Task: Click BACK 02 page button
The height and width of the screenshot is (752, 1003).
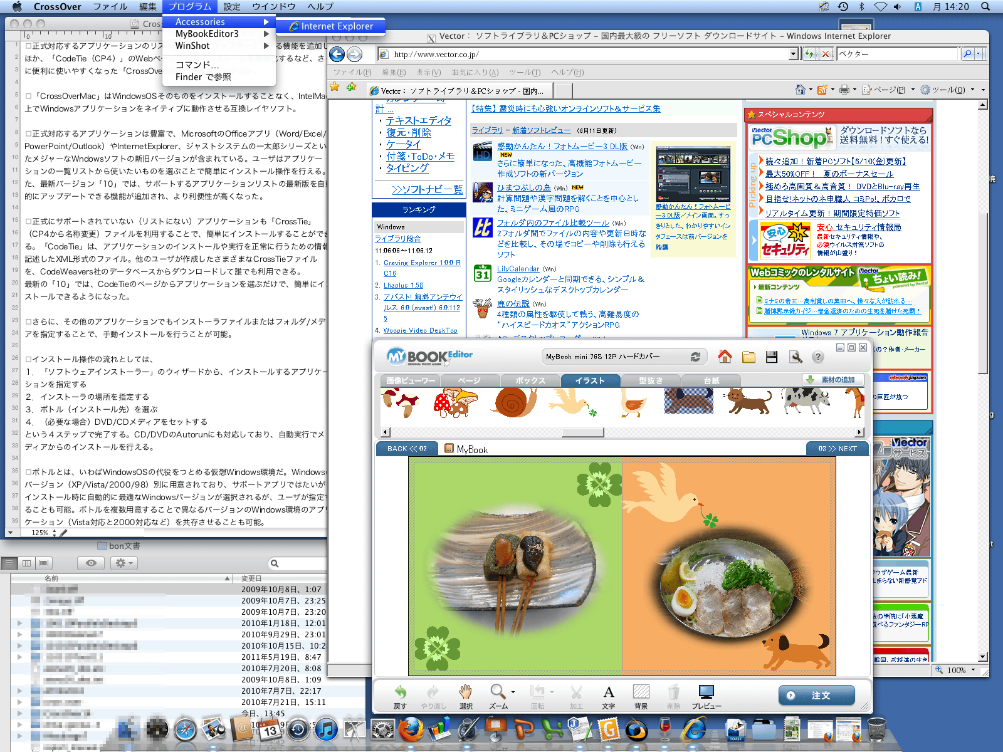Action: pos(407,449)
